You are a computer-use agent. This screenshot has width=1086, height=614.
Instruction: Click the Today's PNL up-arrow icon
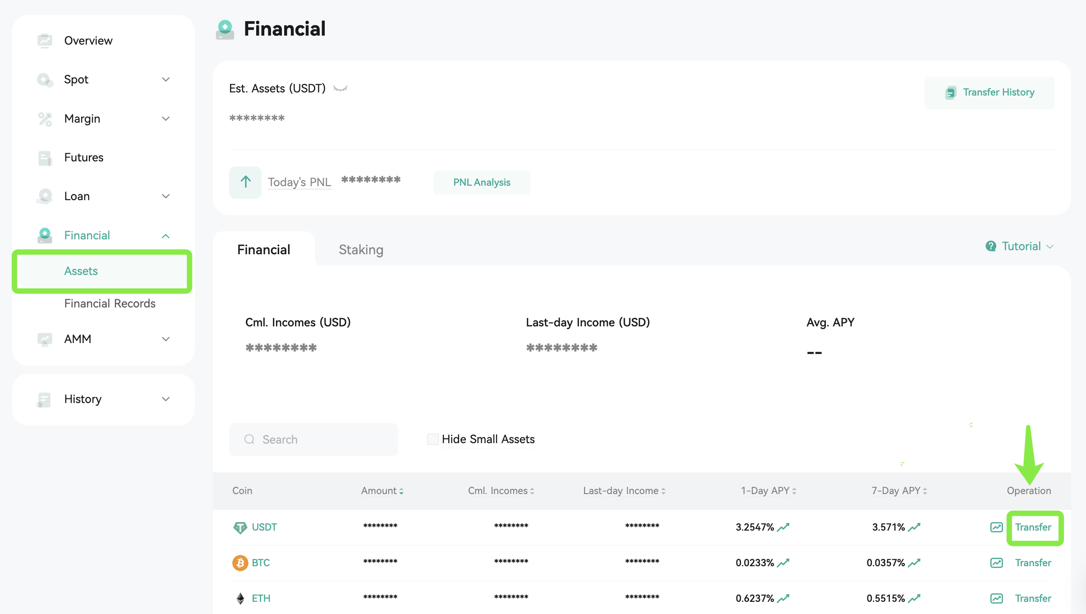point(245,182)
